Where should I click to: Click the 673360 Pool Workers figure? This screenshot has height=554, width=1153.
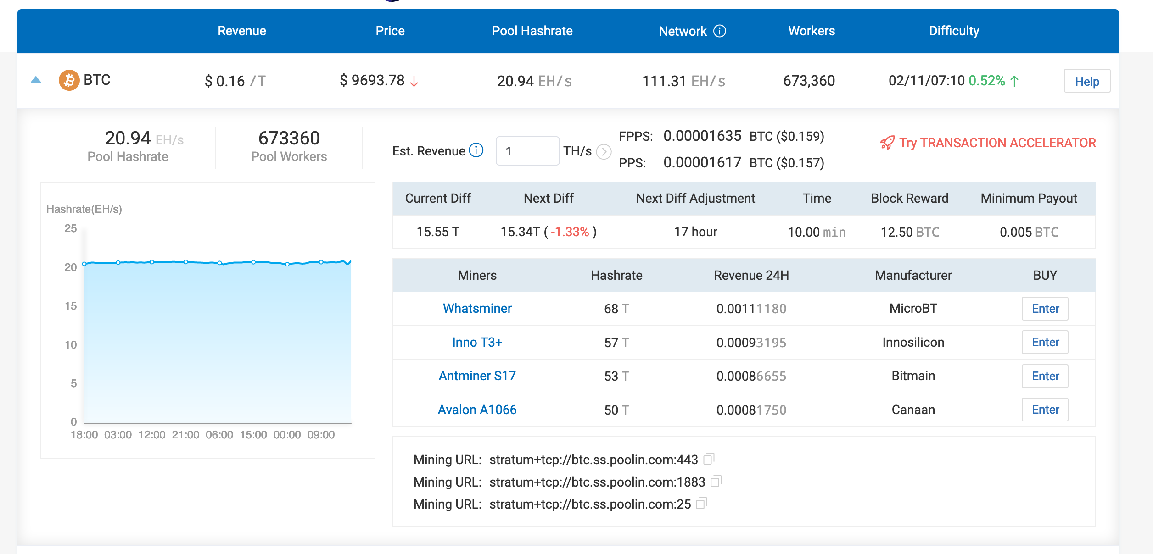289,138
